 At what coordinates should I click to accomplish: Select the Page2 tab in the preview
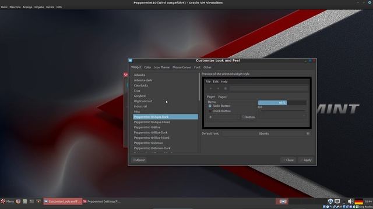[x=223, y=97]
